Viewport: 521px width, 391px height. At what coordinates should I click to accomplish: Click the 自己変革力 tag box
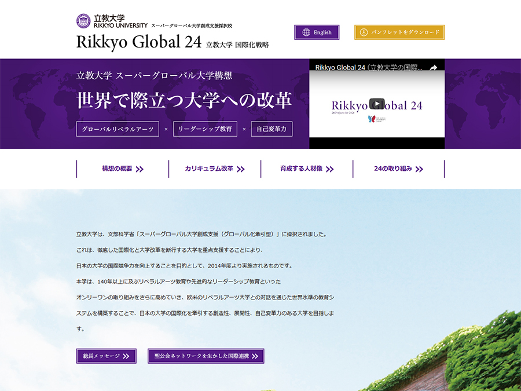pos(272,129)
